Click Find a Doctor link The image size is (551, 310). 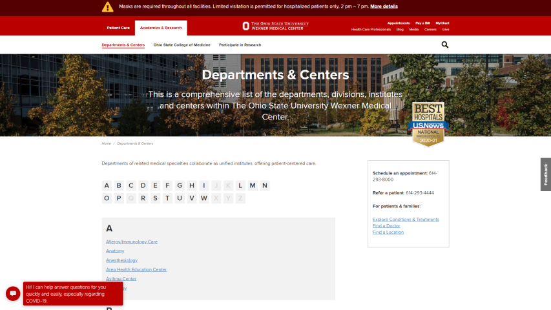tap(386, 225)
